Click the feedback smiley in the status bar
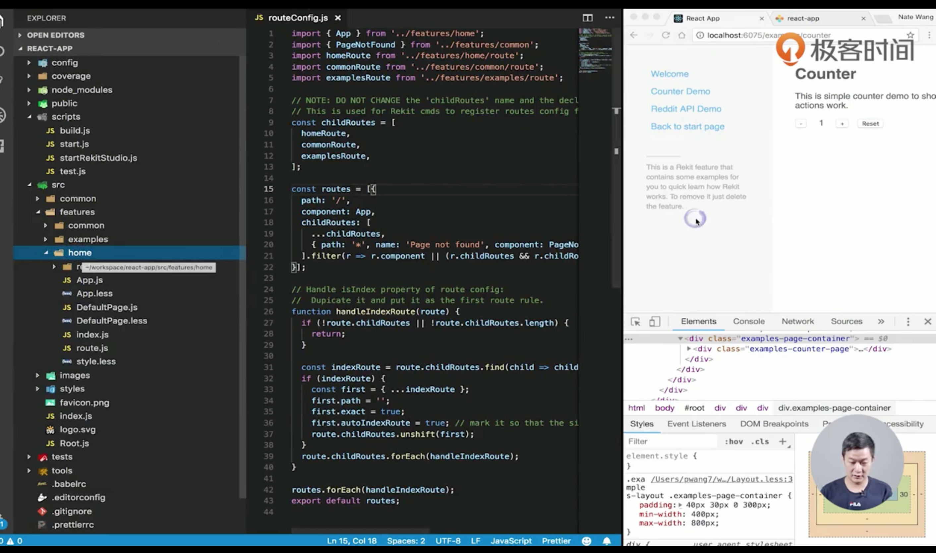The width and height of the screenshot is (936, 553). point(586,541)
